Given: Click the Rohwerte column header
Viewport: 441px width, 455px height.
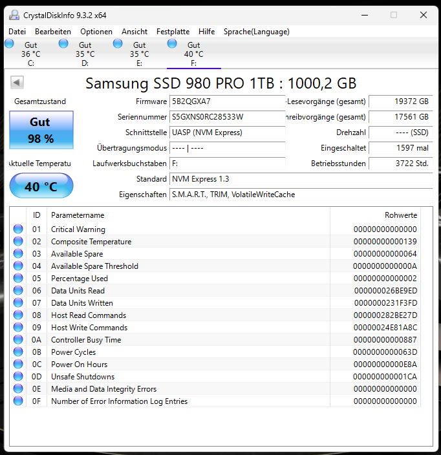Looking at the screenshot, I should click(376, 215).
